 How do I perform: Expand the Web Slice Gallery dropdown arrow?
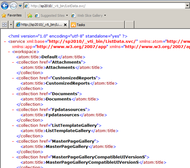point(105,15)
